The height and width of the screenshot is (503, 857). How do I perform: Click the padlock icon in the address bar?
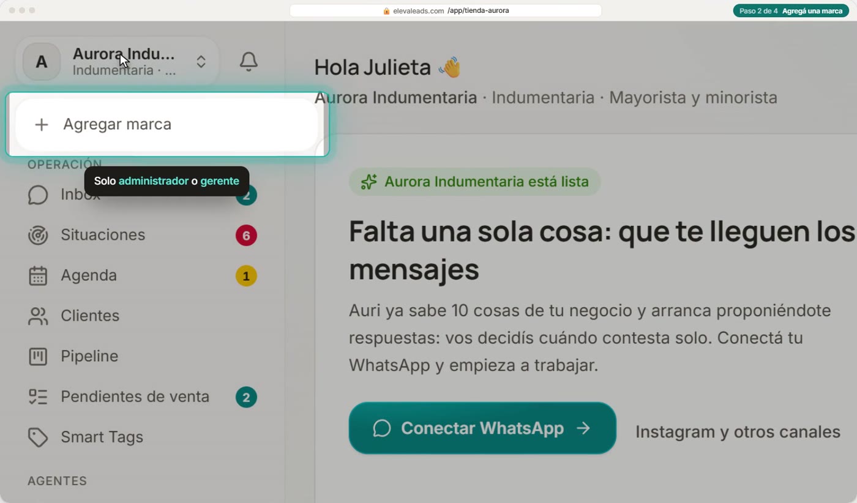click(386, 10)
